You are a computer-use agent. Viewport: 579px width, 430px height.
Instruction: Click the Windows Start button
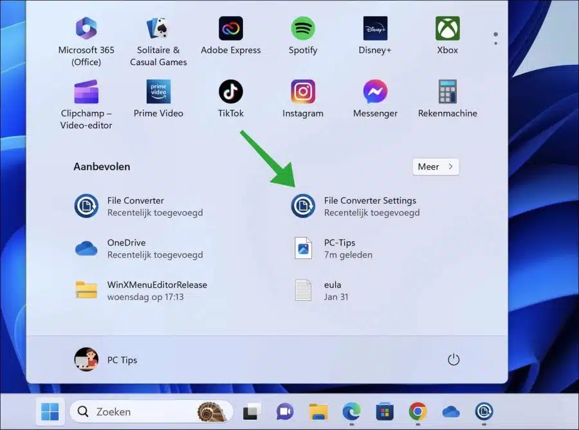50,411
